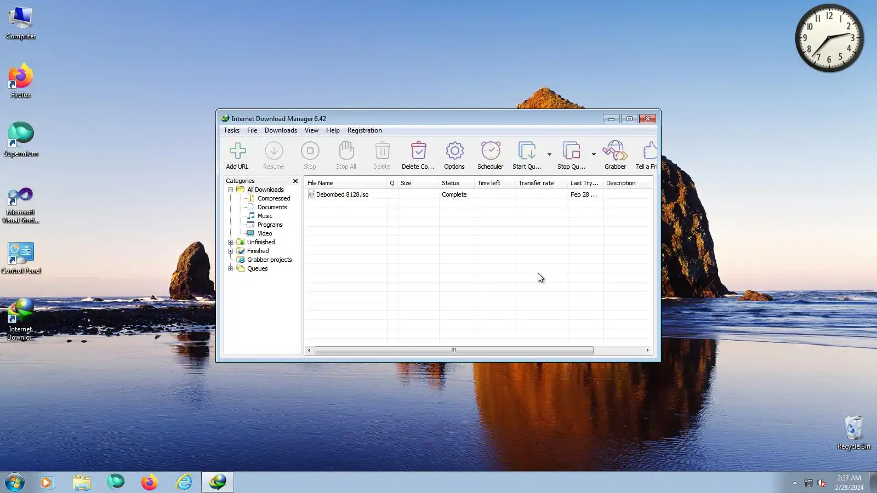The width and height of the screenshot is (877, 493).
Task: Select the Compressed category
Action: [x=274, y=198]
